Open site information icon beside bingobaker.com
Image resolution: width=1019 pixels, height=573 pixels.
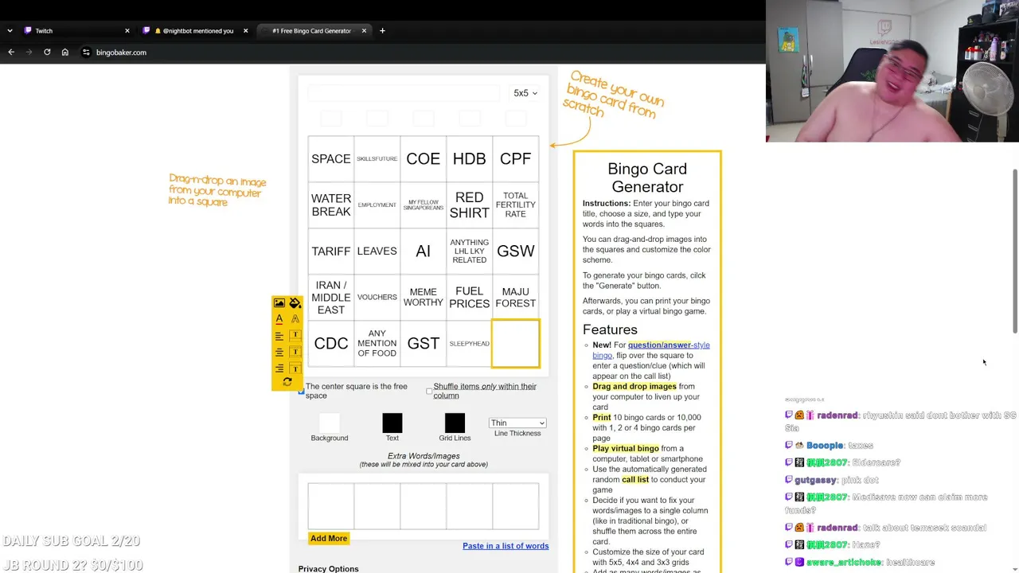coord(86,53)
